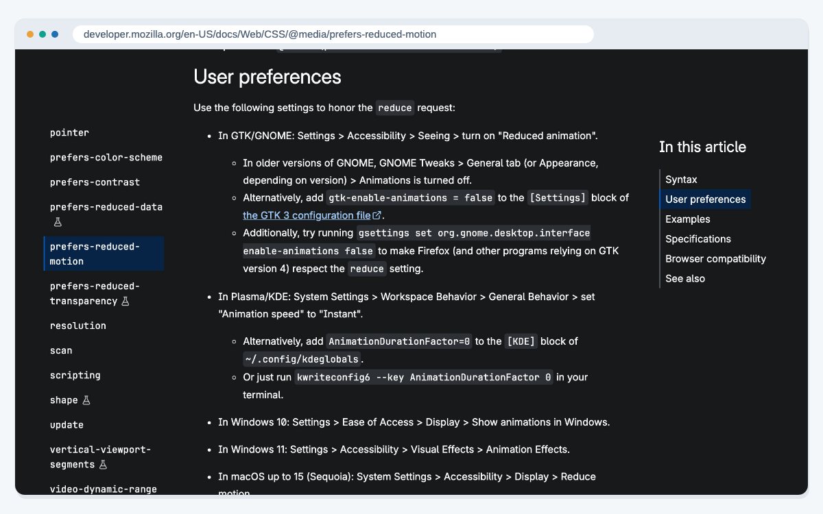Click the teal window control dot
The width and height of the screenshot is (823, 514).
43,34
